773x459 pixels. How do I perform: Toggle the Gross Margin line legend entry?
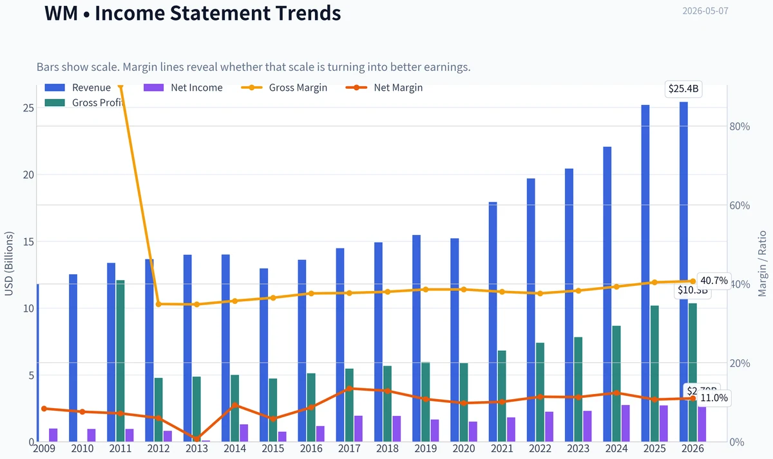[x=284, y=88]
